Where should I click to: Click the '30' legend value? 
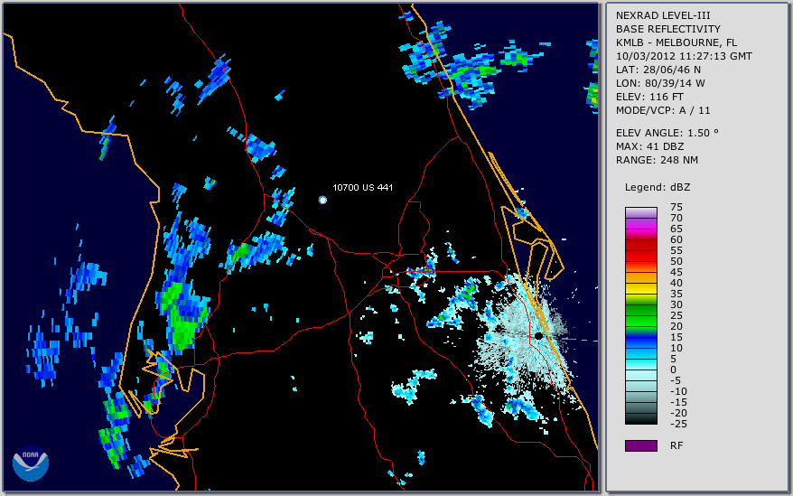pos(676,304)
